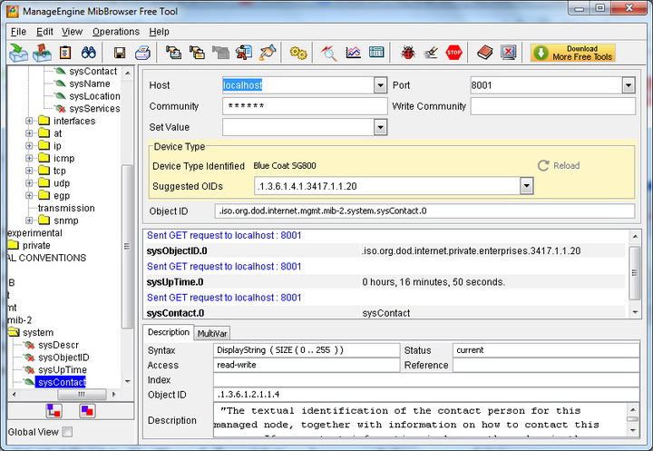Open help with the red book icon
Image resolution: width=653 pixels, height=451 pixels.
point(484,53)
